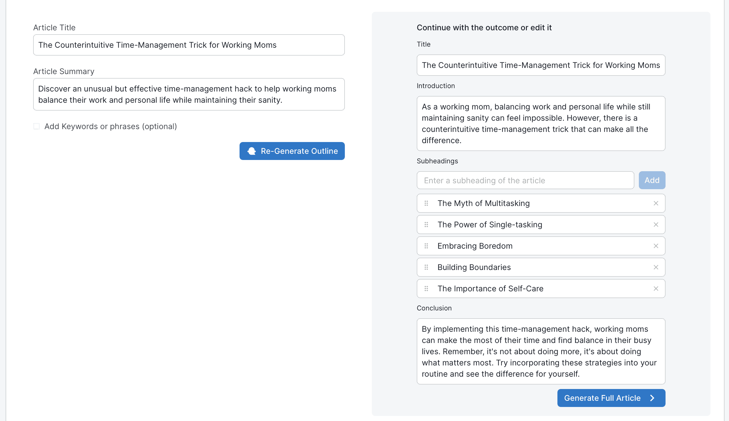Click Generate Full Article button
Screen dimensions: 729x421
(611, 398)
